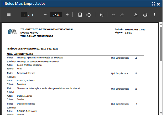Image resolution: width=163 pixels, height=115 pixels.
Task: Click the title Psicologia Aplicada à Administração
Action: click(x=40, y=58)
